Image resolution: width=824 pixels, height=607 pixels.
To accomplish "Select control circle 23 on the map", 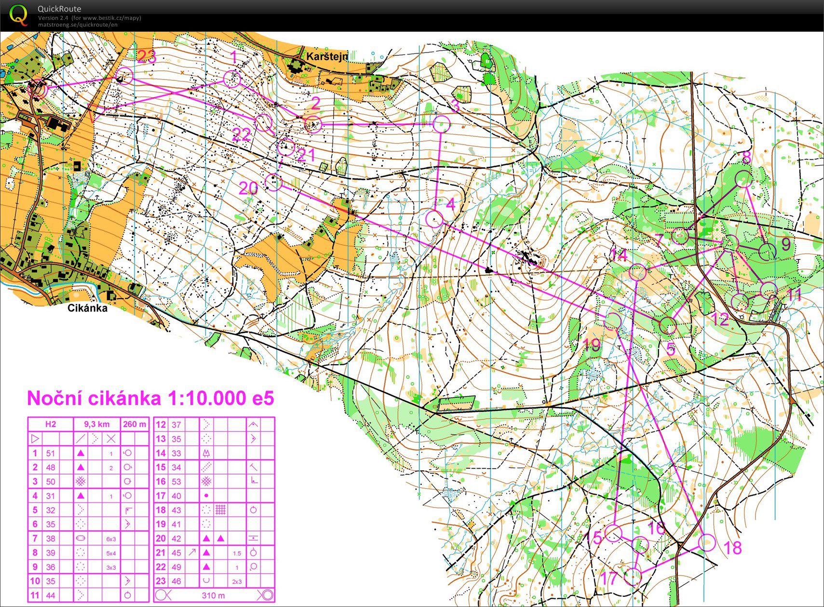I will (124, 76).
